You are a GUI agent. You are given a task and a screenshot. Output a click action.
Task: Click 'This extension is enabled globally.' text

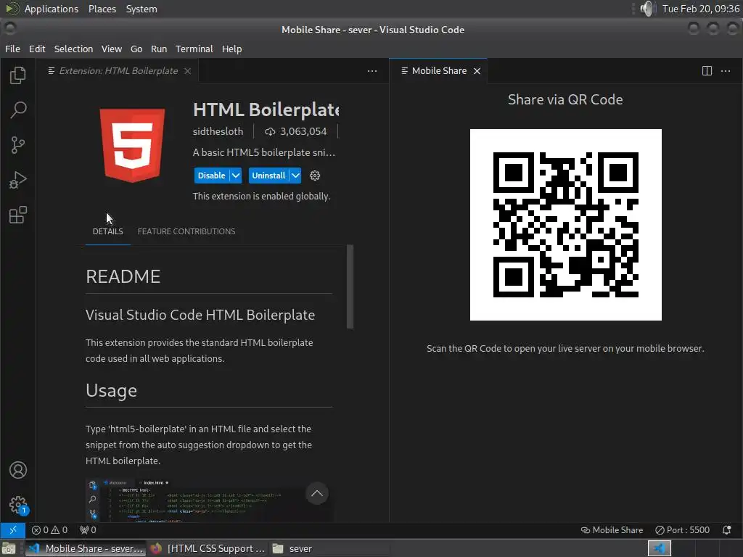(261, 196)
